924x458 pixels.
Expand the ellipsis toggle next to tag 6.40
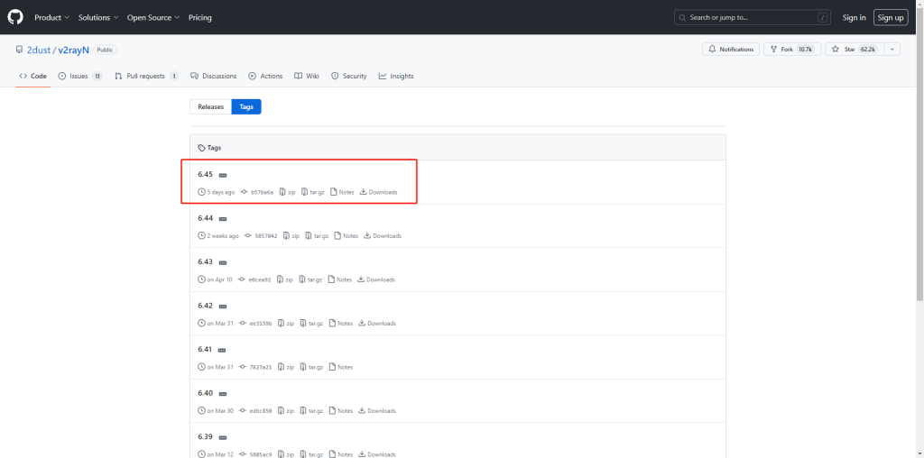pyautogui.click(x=223, y=394)
